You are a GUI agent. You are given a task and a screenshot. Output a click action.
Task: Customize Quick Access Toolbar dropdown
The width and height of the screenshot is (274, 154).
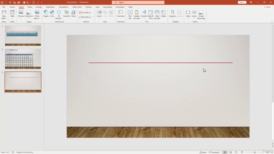point(42,3)
